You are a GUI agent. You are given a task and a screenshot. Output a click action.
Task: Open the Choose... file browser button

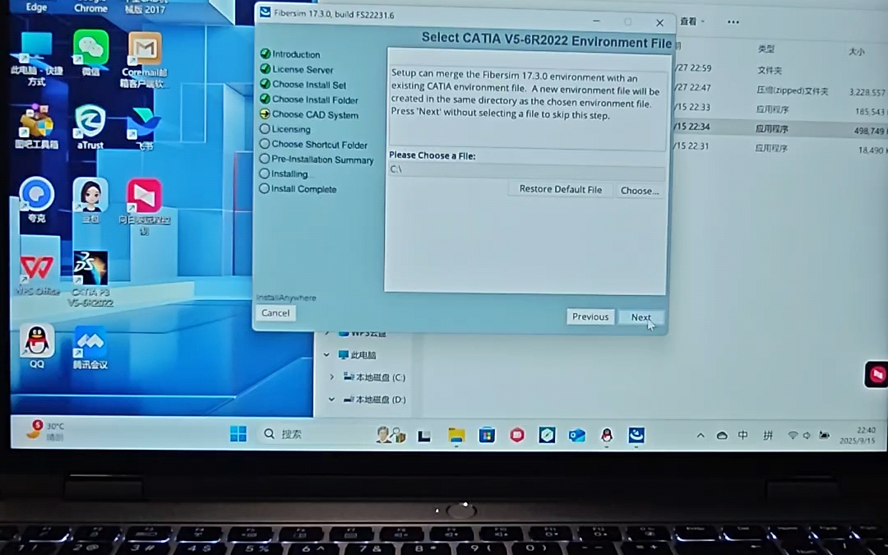pos(640,191)
